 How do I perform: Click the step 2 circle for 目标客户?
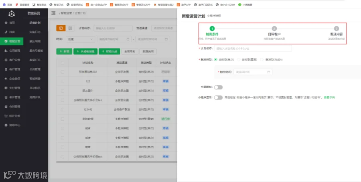(x=274, y=28)
